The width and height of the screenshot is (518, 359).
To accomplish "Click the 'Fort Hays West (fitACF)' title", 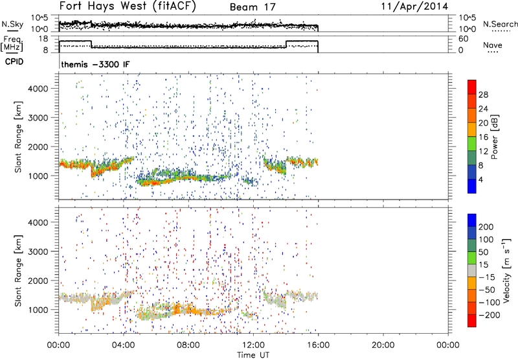I will pos(128,6).
